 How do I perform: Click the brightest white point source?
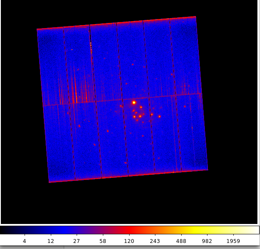(134, 103)
